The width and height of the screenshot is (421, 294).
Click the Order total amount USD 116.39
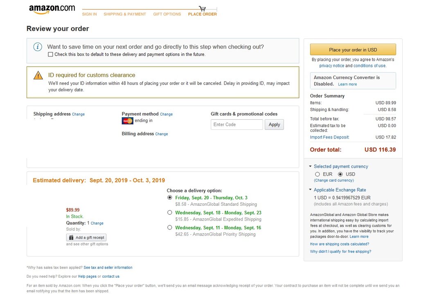pyautogui.click(x=380, y=149)
